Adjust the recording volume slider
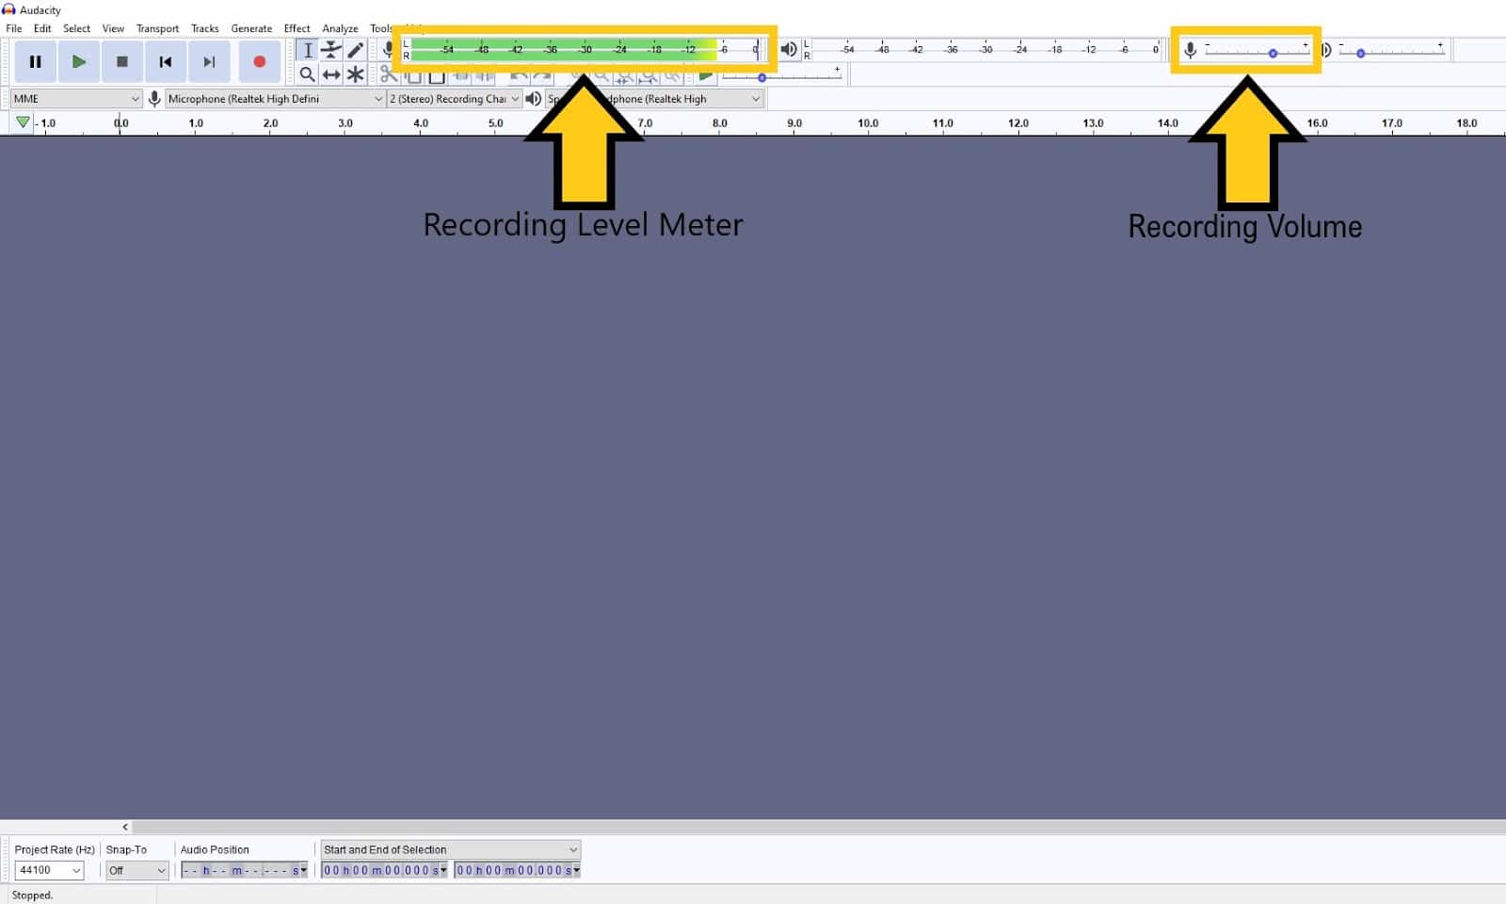Image resolution: width=1506 pixels, height=904 pixels. click(1274, 53)
